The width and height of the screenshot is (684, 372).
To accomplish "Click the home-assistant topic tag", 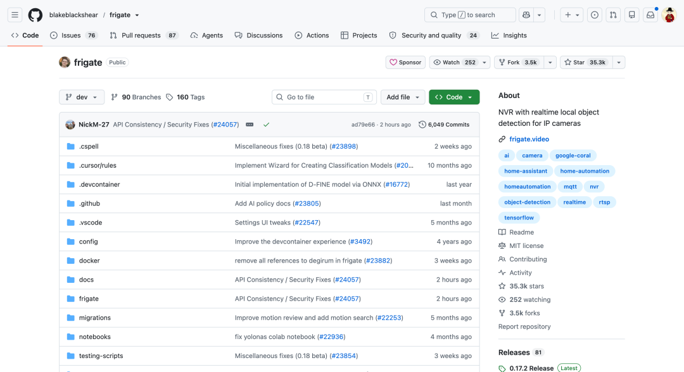I will point(526,171).
